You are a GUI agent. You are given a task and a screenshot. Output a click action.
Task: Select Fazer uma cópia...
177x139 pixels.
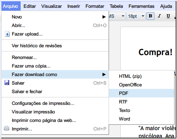click(x=55, y=66)
